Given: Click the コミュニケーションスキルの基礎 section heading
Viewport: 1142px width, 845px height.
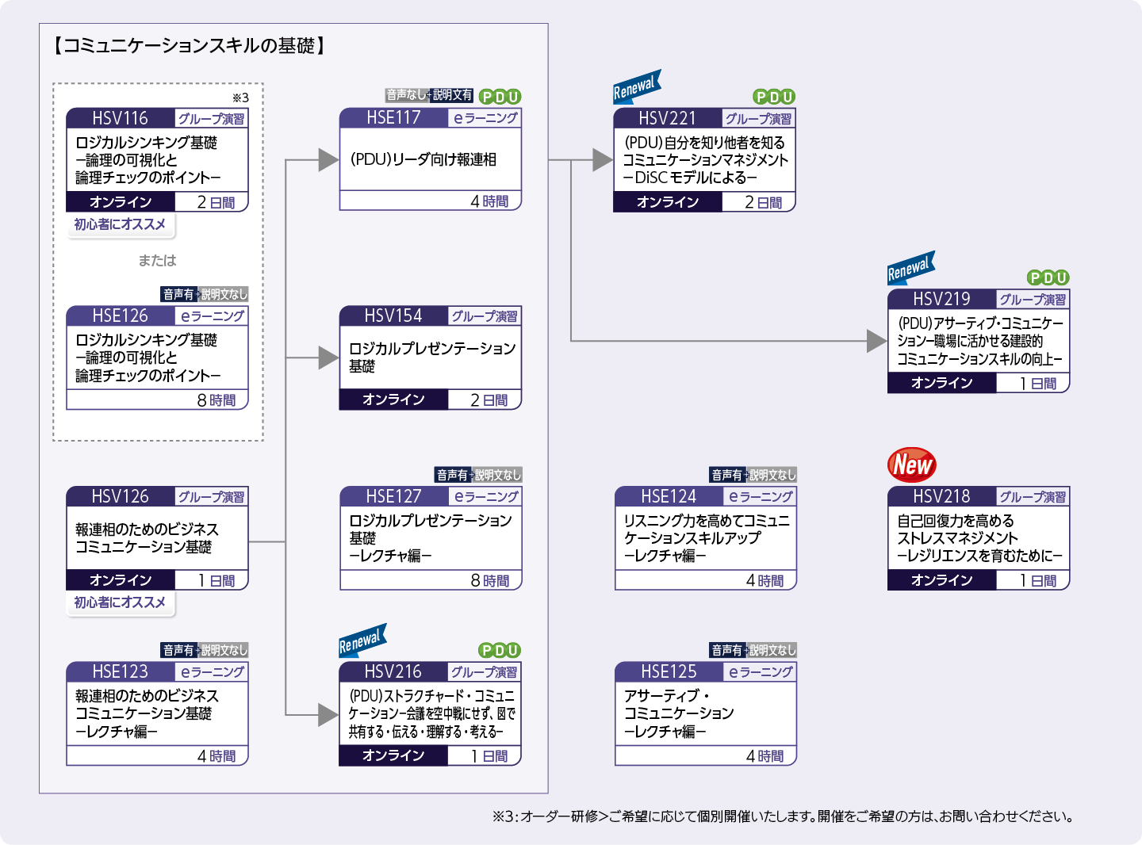Looking at the screenshot, I should click(x=189, y=46).
